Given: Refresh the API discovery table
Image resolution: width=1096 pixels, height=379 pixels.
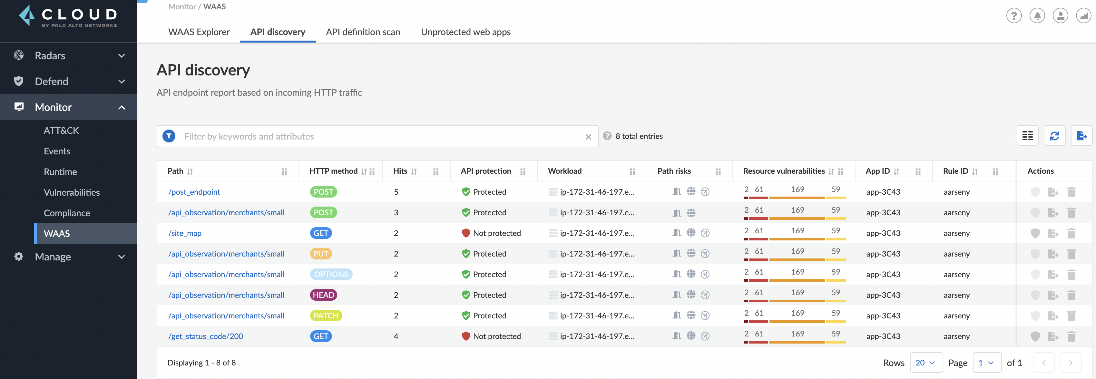Looking at the screenshot, I should pyautogui.click(x=1054, y=136).
